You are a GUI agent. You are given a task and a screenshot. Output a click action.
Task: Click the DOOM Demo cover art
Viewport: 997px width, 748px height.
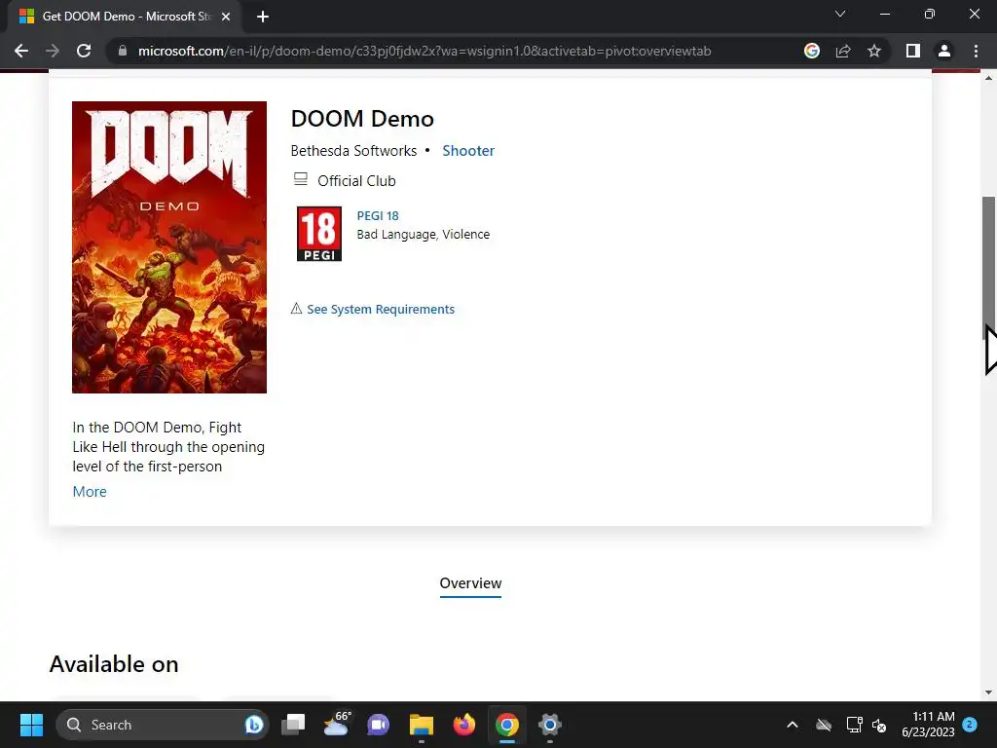[x=169, y=247]
